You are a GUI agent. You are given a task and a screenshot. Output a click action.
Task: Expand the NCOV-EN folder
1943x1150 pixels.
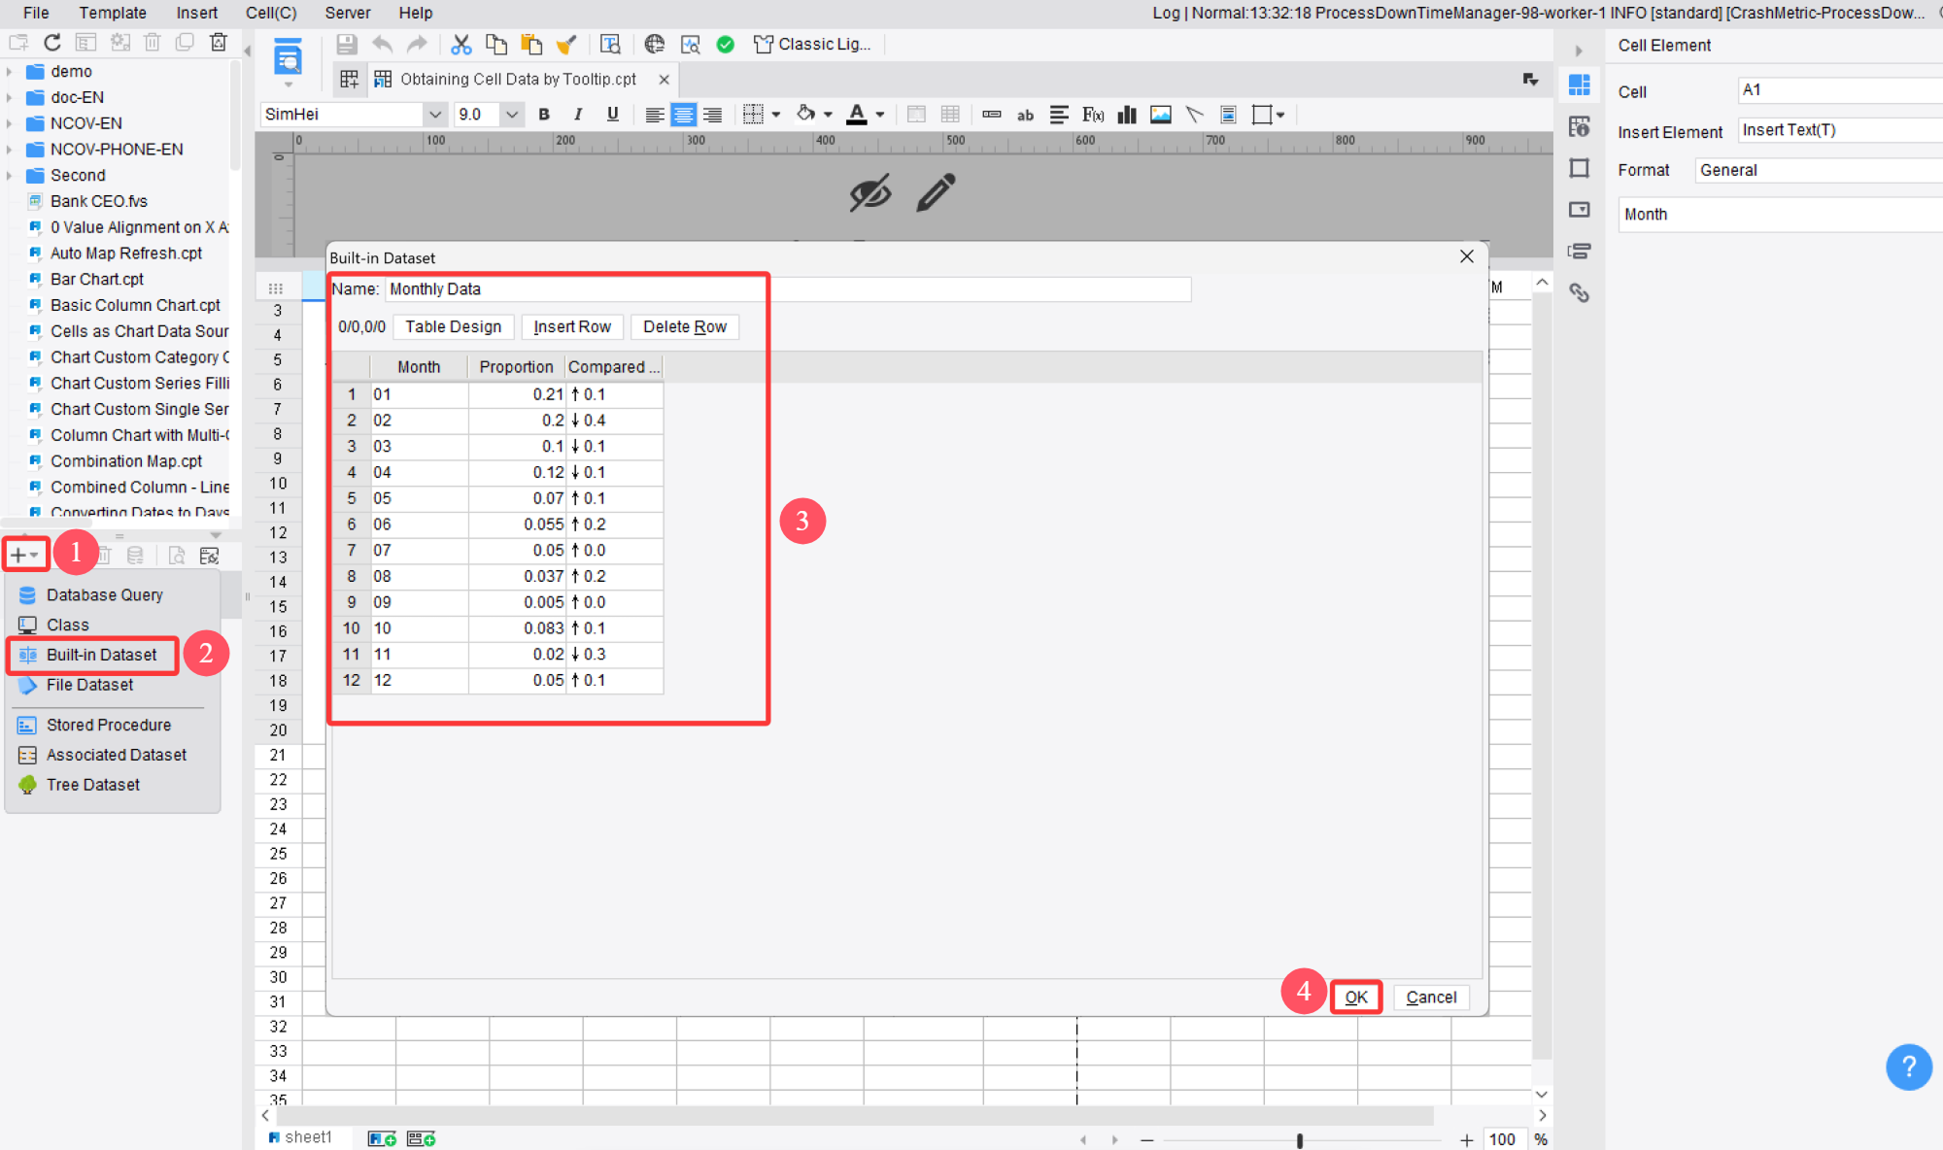[10, 123]
